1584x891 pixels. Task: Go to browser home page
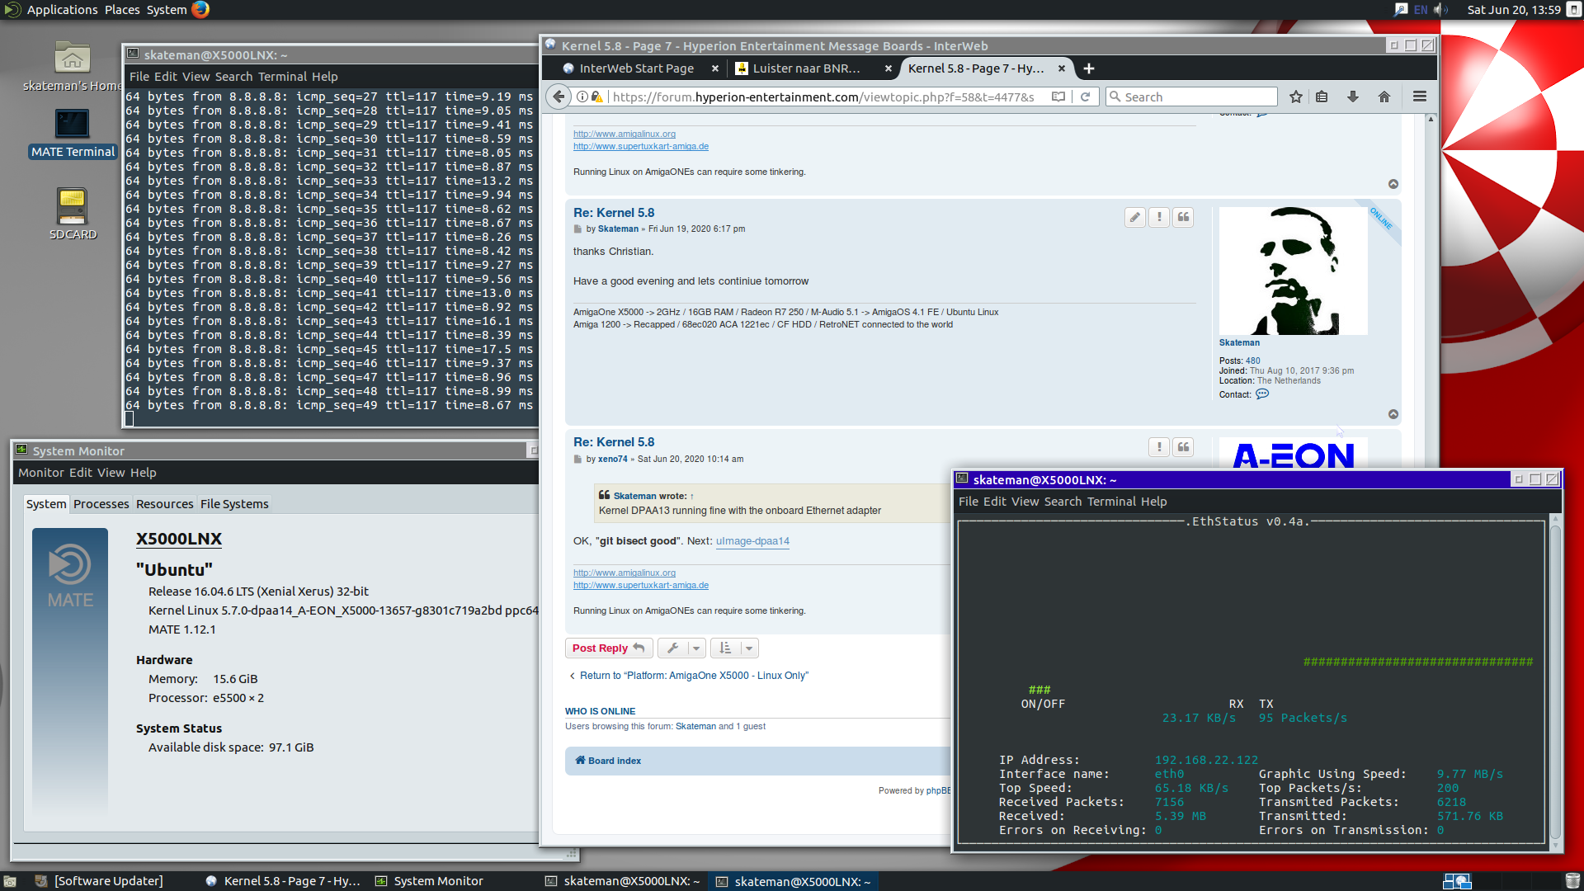(1384, 97)
